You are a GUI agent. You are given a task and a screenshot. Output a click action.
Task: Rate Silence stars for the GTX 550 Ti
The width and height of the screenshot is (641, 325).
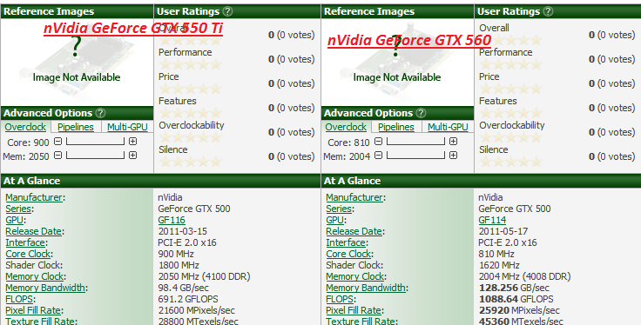click(190, 162)
